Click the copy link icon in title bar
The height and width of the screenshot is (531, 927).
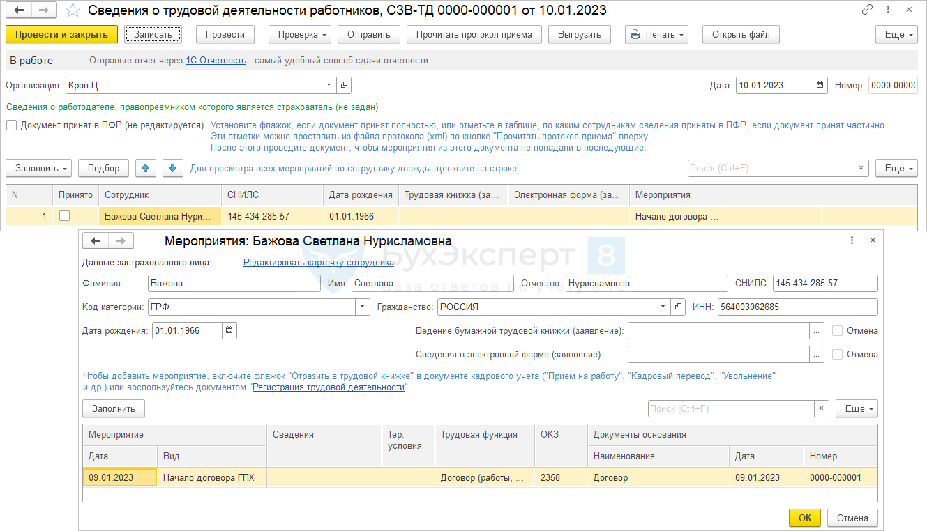tap(867, 10)
